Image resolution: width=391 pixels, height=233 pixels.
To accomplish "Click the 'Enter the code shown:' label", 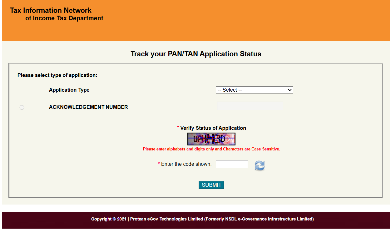I will tap(186, 164).
